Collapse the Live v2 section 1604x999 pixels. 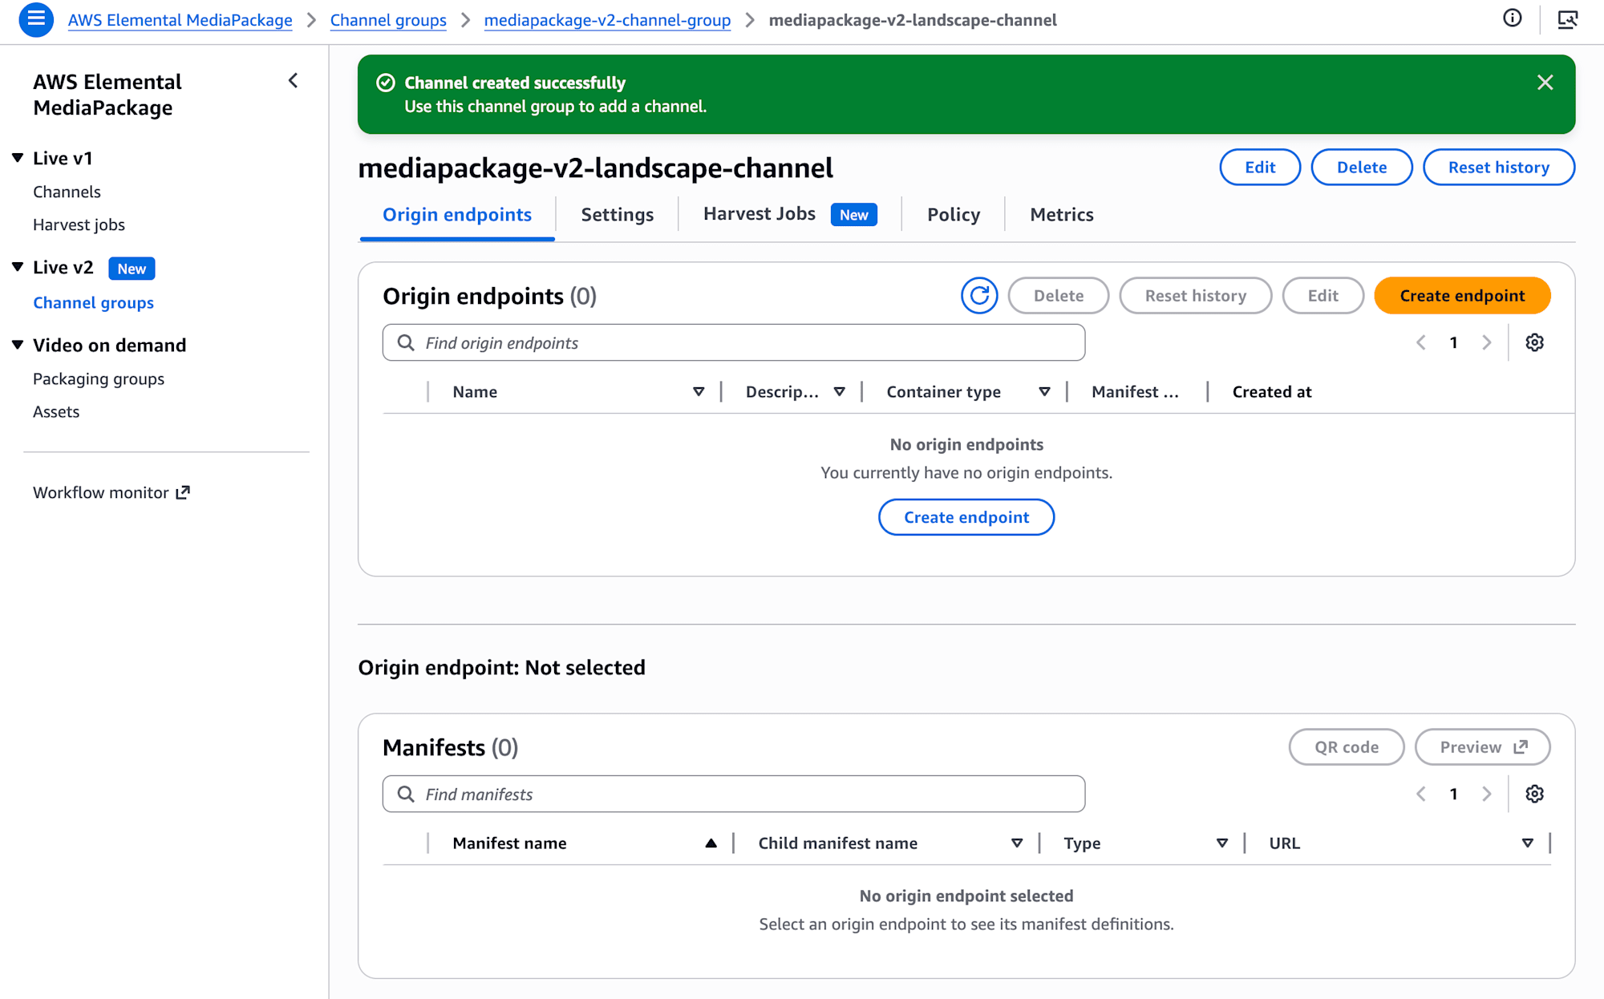(x=18, y=267)
